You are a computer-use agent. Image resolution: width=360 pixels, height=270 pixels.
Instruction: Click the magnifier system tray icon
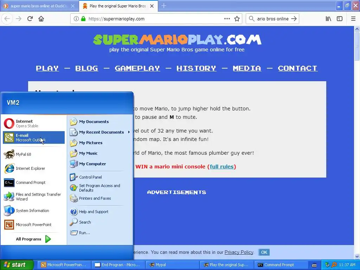click(334, 265)
